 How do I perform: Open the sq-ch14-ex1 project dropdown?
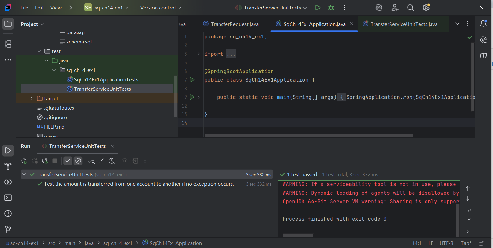pos(107,8)
